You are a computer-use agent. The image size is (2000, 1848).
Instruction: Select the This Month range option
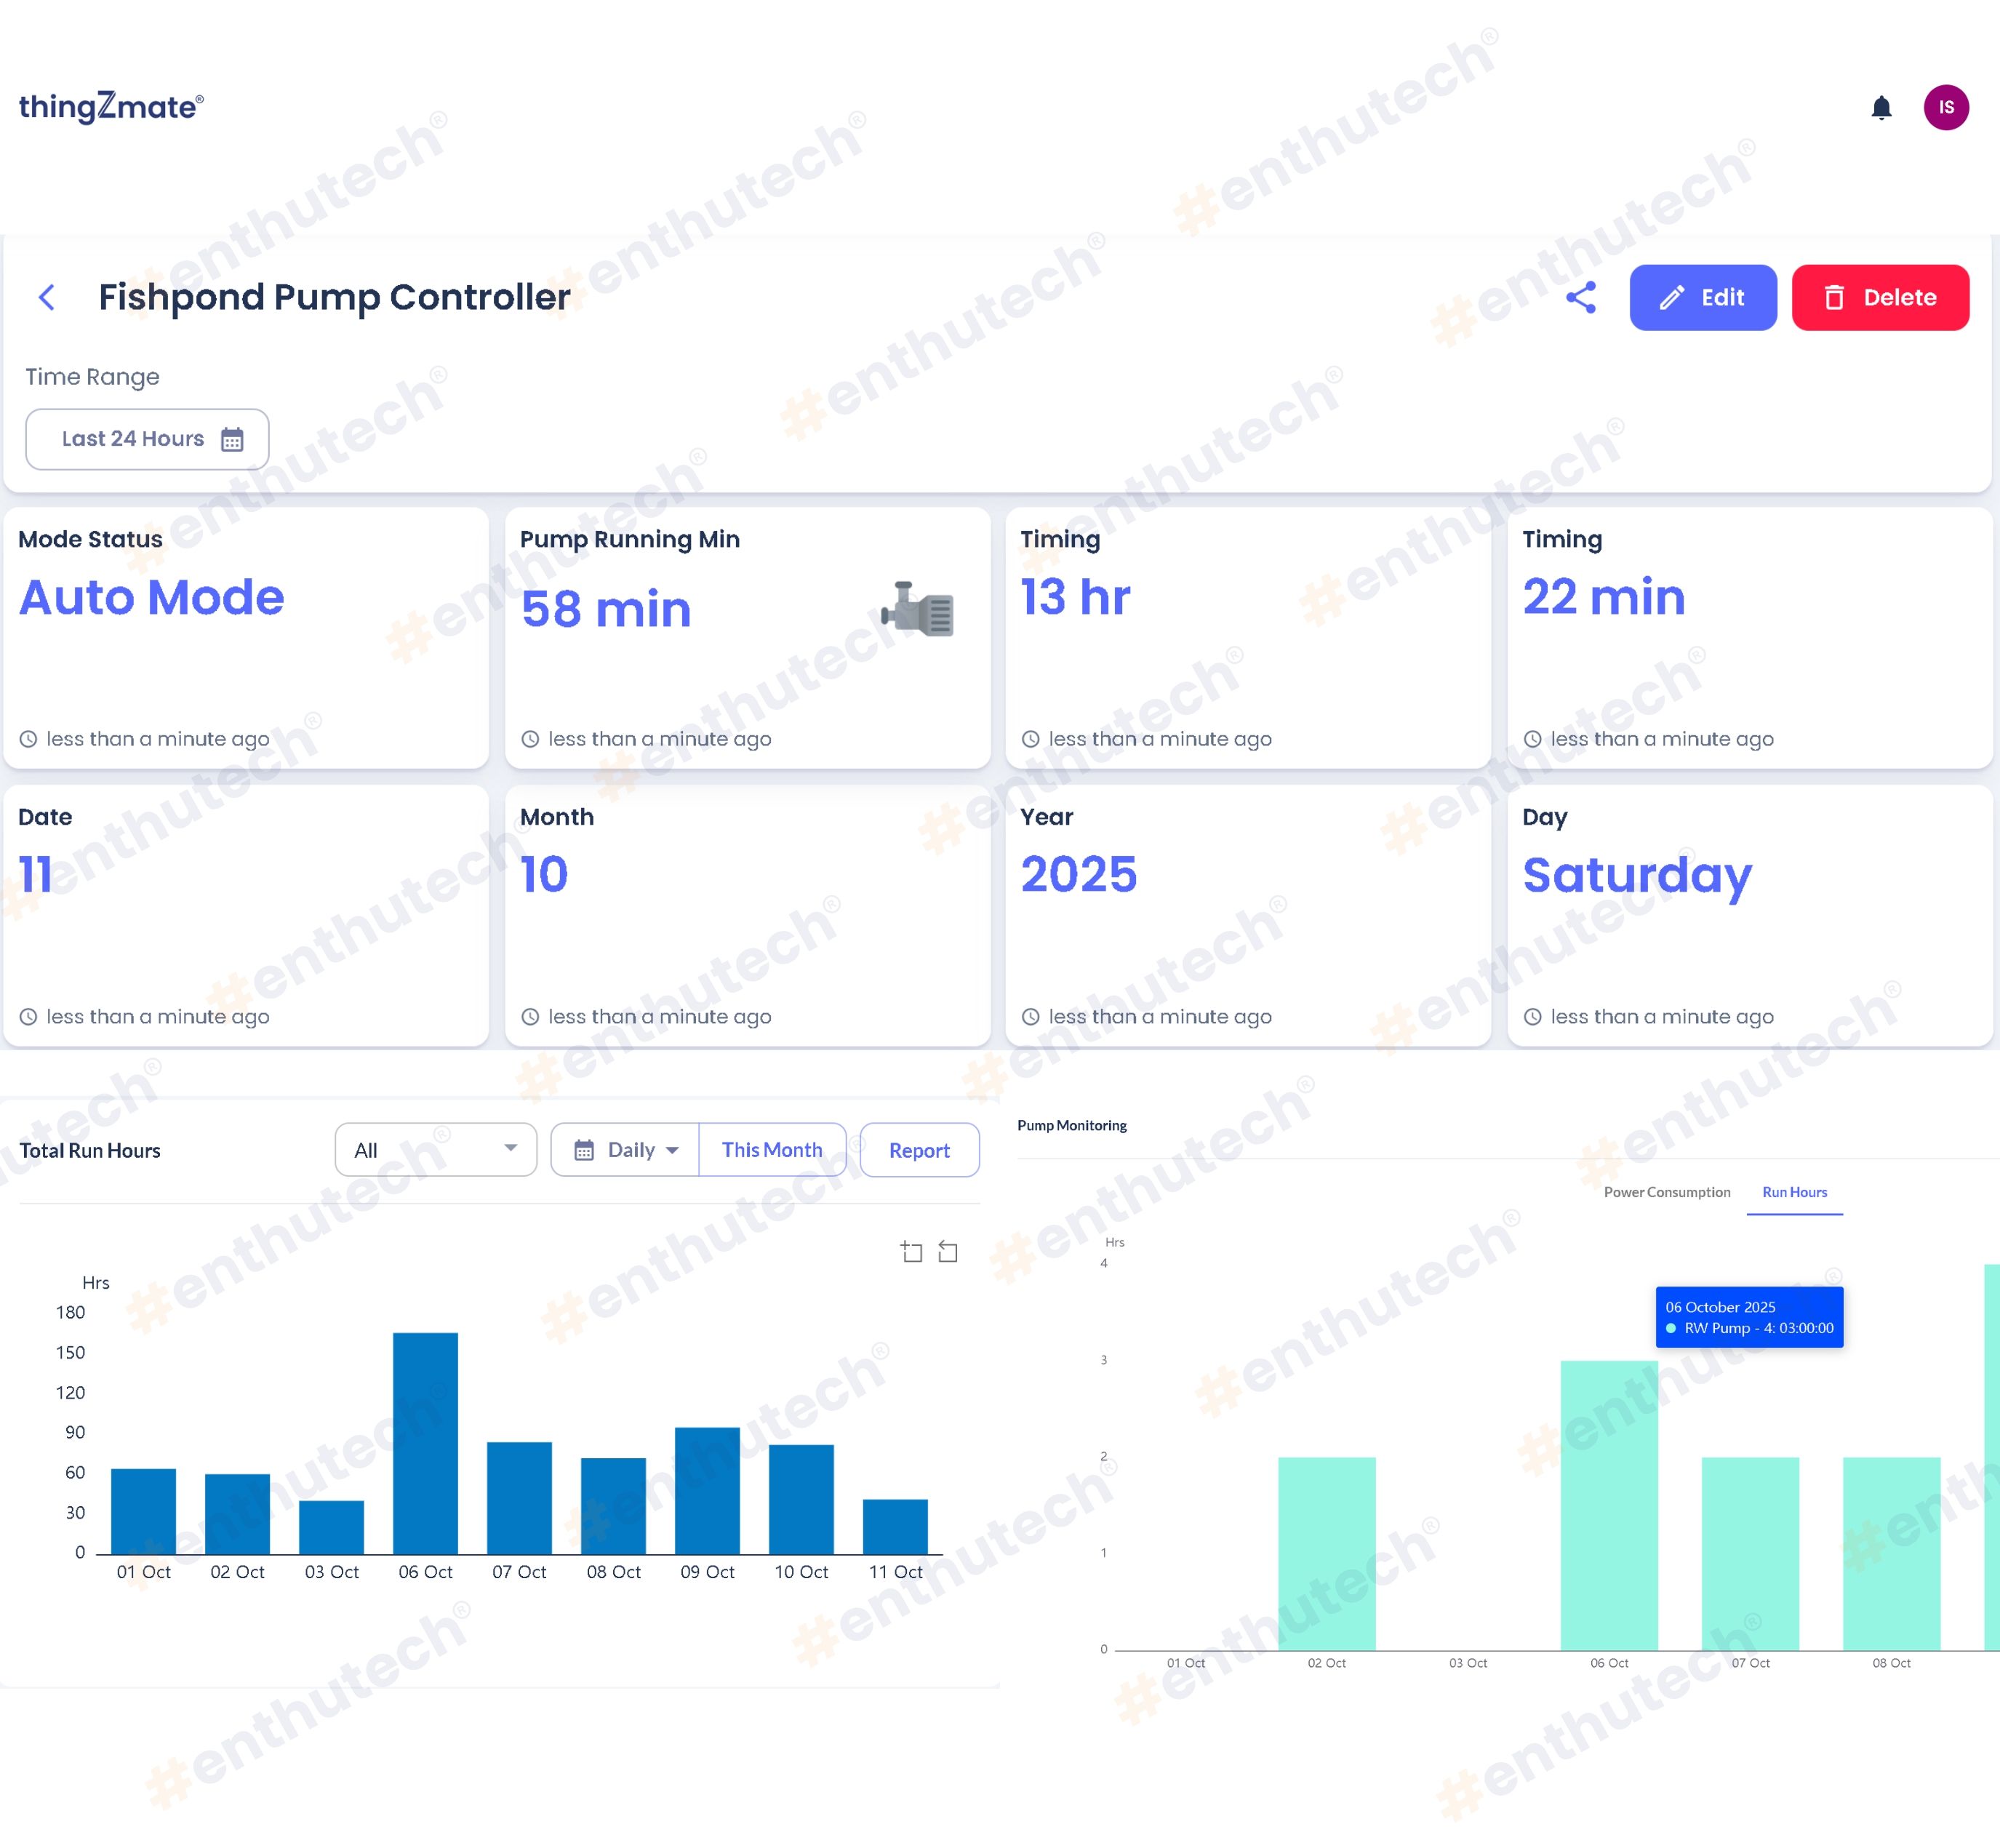pyautogui.click(x=772, y=1150)
